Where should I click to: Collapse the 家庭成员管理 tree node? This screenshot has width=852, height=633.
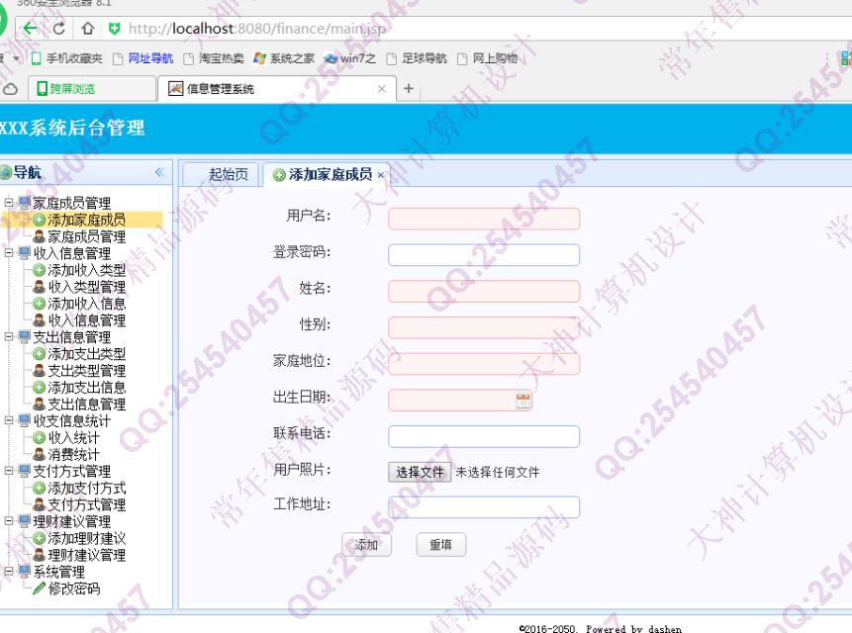(9, 203)
